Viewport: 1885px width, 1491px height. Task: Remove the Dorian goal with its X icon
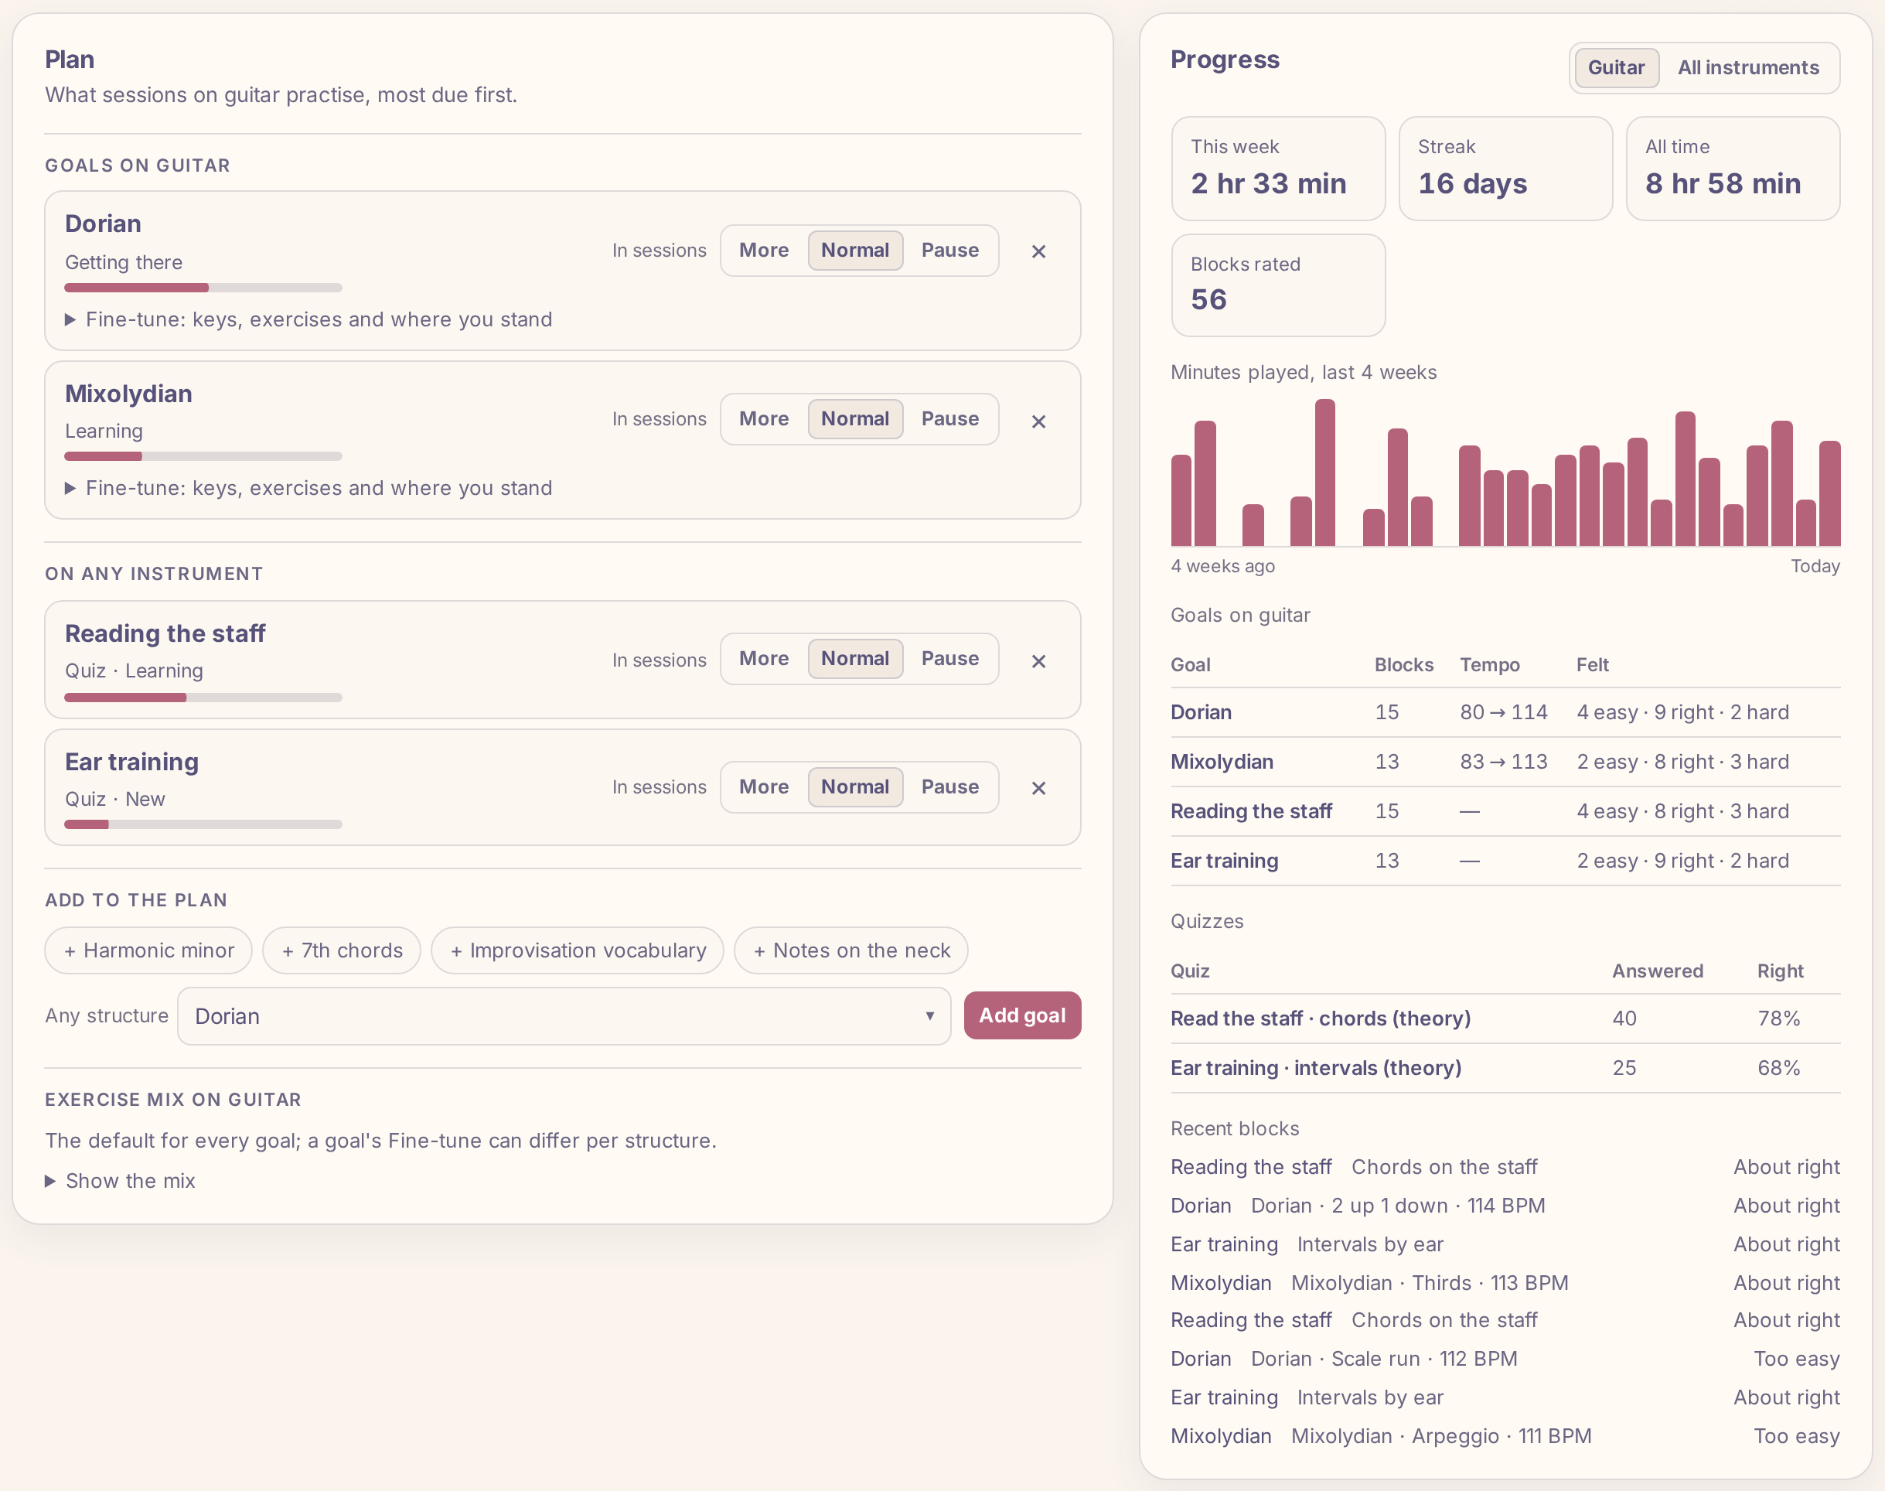1038,251
